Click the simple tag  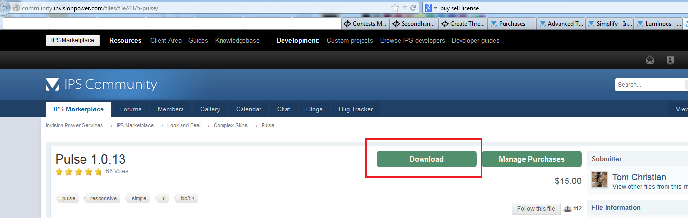point(138,198)
